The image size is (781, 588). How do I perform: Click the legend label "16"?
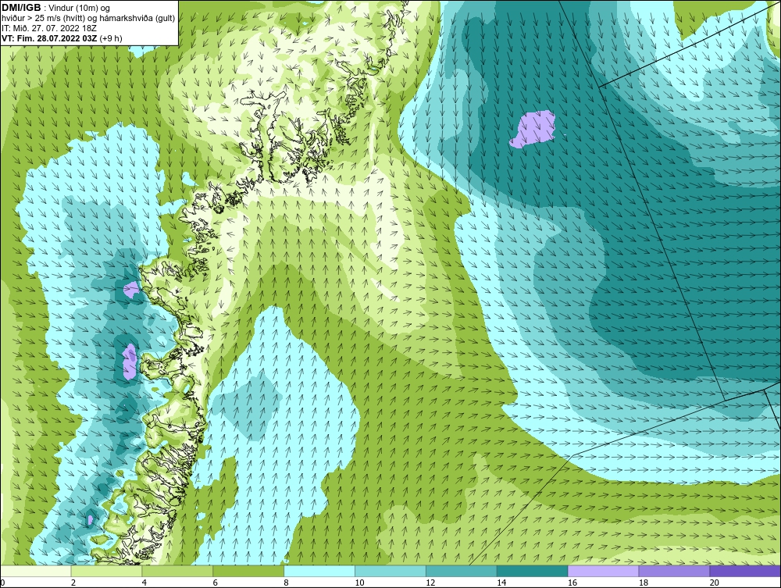[x=572, y=583]
